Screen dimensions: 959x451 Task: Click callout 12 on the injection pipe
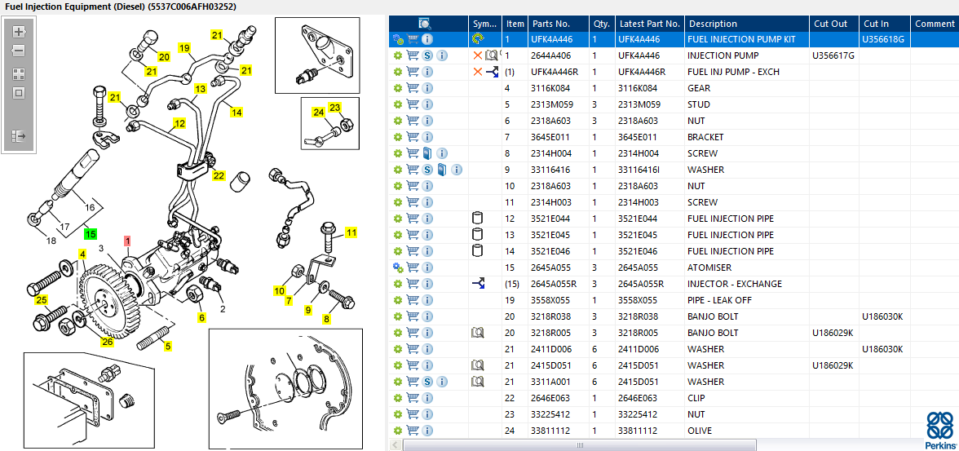179,124
